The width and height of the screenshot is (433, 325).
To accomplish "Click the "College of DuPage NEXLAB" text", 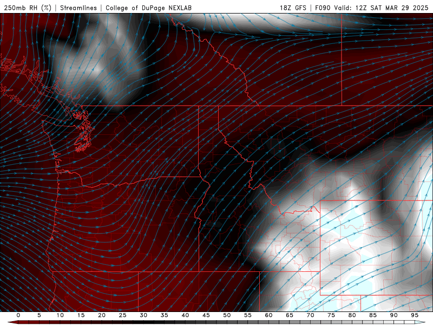I will (148, 8).
